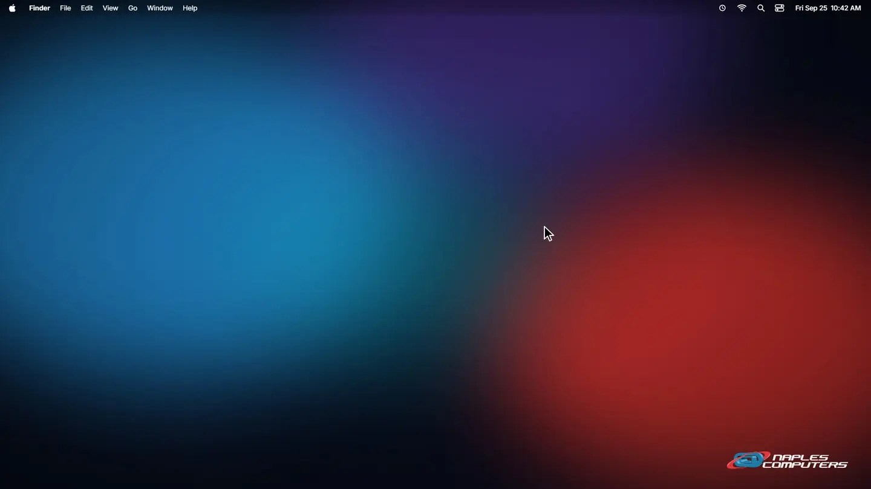Click the date and time display
Viewport: 871px width, 489px height.
click(x=828, y=8)
